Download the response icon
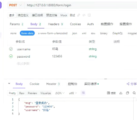Image resolution: width=137 pixels, height=120 pixels. 121,93
